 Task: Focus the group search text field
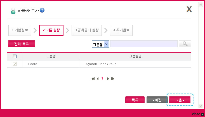[144, 44]
